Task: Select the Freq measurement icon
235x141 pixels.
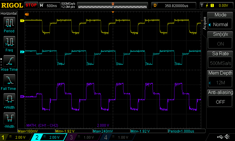Action: pyautogui.click(x=9, y=42)
